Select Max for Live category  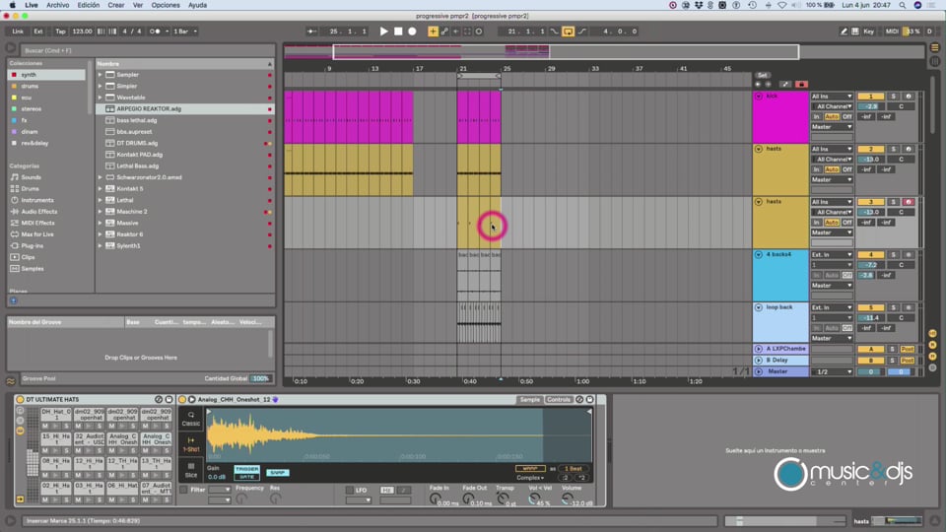point(37,234)
